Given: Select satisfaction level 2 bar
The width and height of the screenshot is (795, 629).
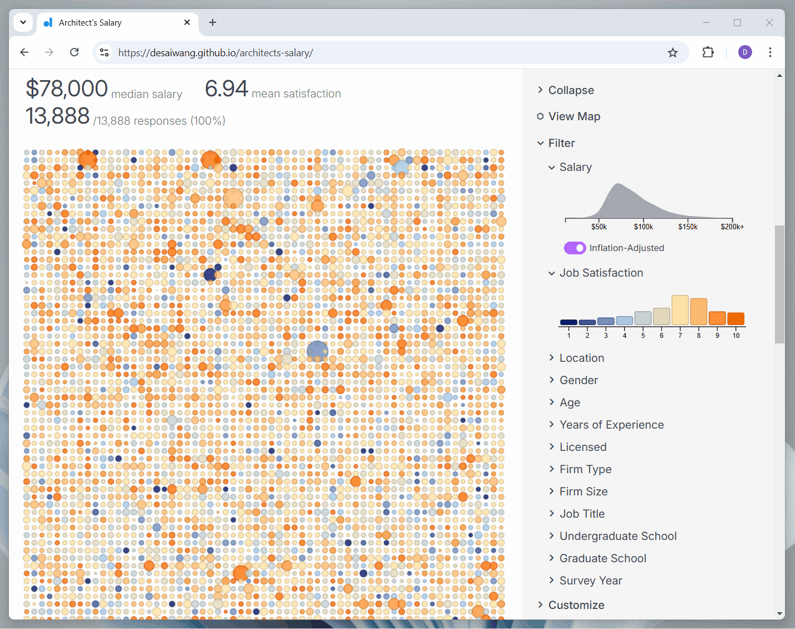Looking at the screenshot, I should 587,322.
